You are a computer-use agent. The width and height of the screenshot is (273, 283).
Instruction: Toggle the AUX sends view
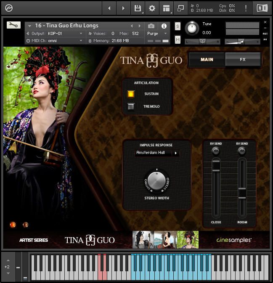265,34
